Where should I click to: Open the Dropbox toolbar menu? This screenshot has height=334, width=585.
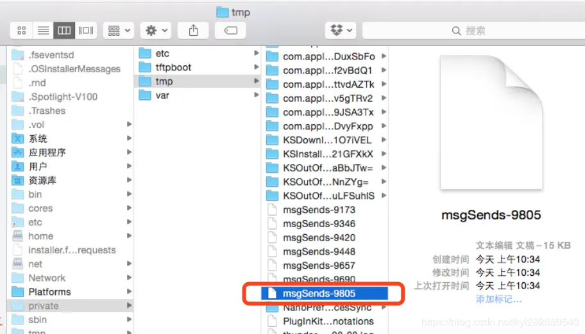(341, 31)
